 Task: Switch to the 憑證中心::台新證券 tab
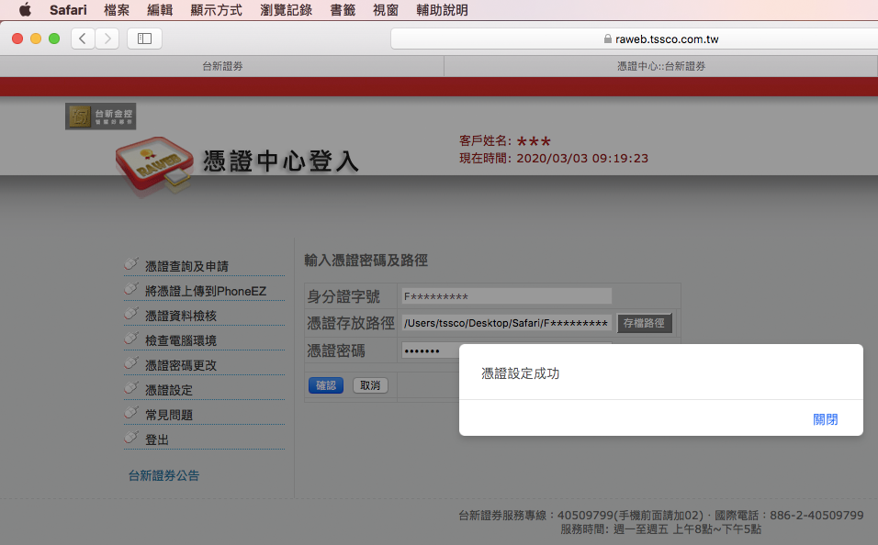(x=661, y=66)
